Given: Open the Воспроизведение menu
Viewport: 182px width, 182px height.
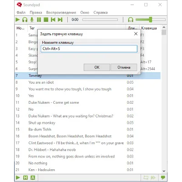Looking at the screenshot, I should (x=61, y=12).
